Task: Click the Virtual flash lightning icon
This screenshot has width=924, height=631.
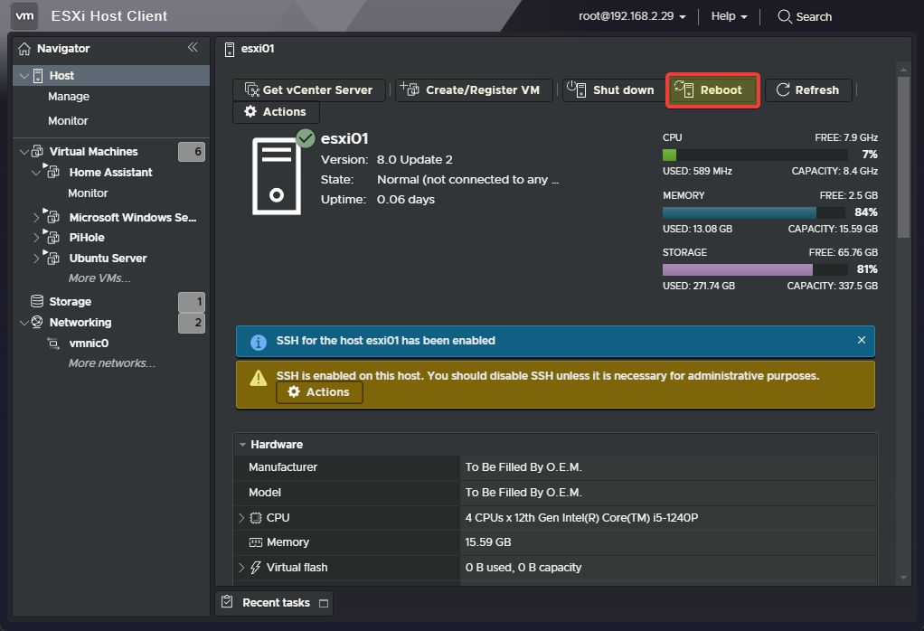Action: [256, 568]
